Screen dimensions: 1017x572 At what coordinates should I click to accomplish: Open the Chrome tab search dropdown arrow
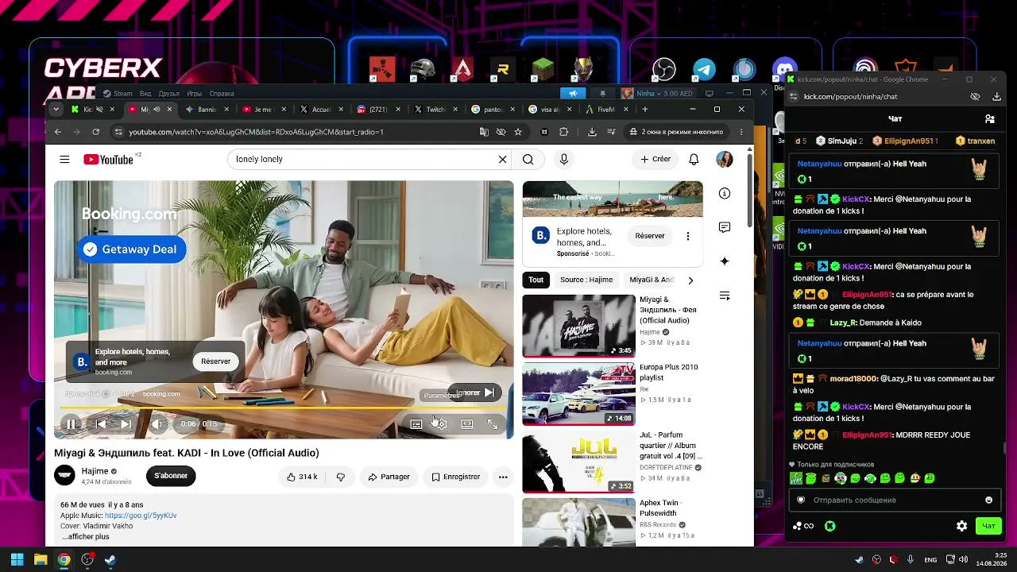coord(56,109)
